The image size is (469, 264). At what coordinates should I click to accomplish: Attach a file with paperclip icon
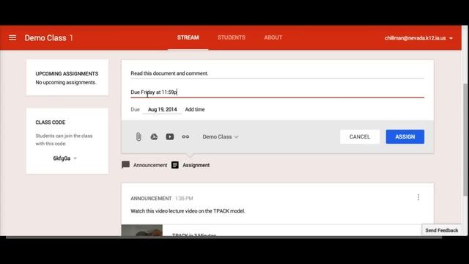point(139,137)
